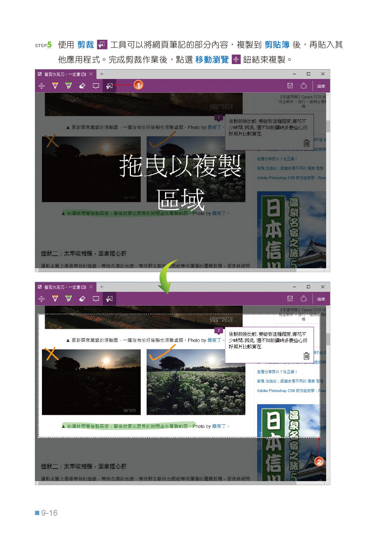The height and width of the screenshot is (533, 392).
Task: Click note marker number 2 in lower window
Action: tap(219, 331)
